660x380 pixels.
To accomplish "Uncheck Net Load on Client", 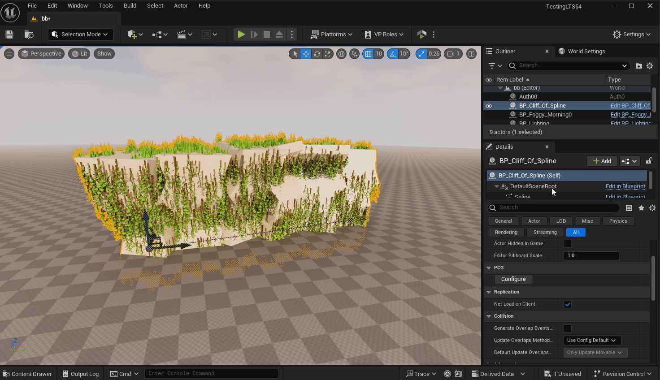I will (568, 304).
